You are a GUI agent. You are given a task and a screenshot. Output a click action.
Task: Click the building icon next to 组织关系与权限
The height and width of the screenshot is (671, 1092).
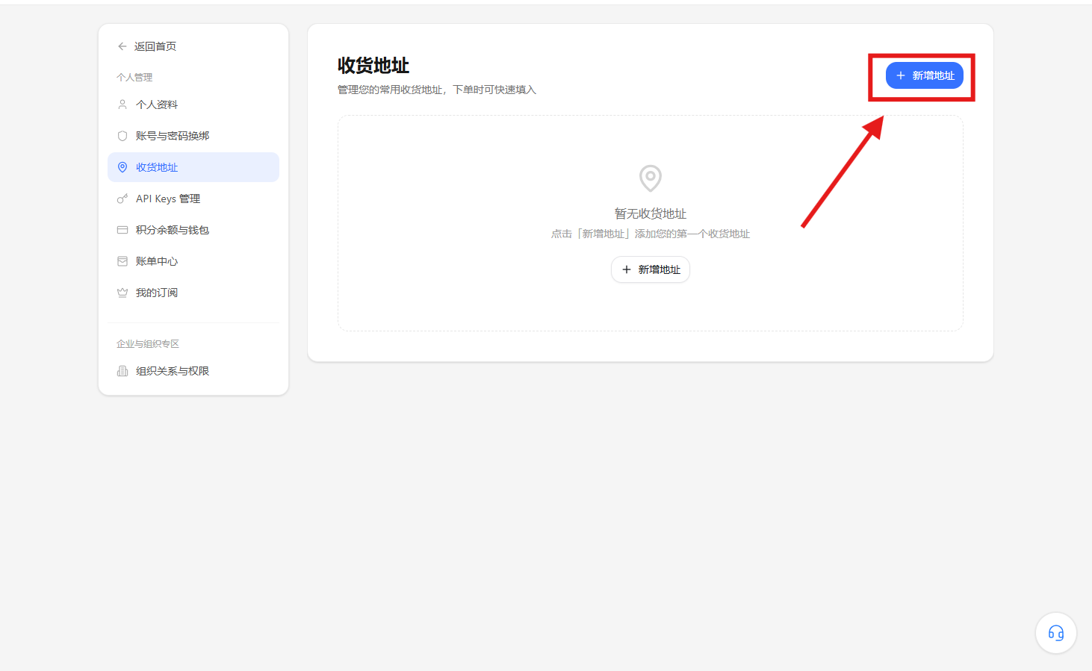[x=122, y=371]
